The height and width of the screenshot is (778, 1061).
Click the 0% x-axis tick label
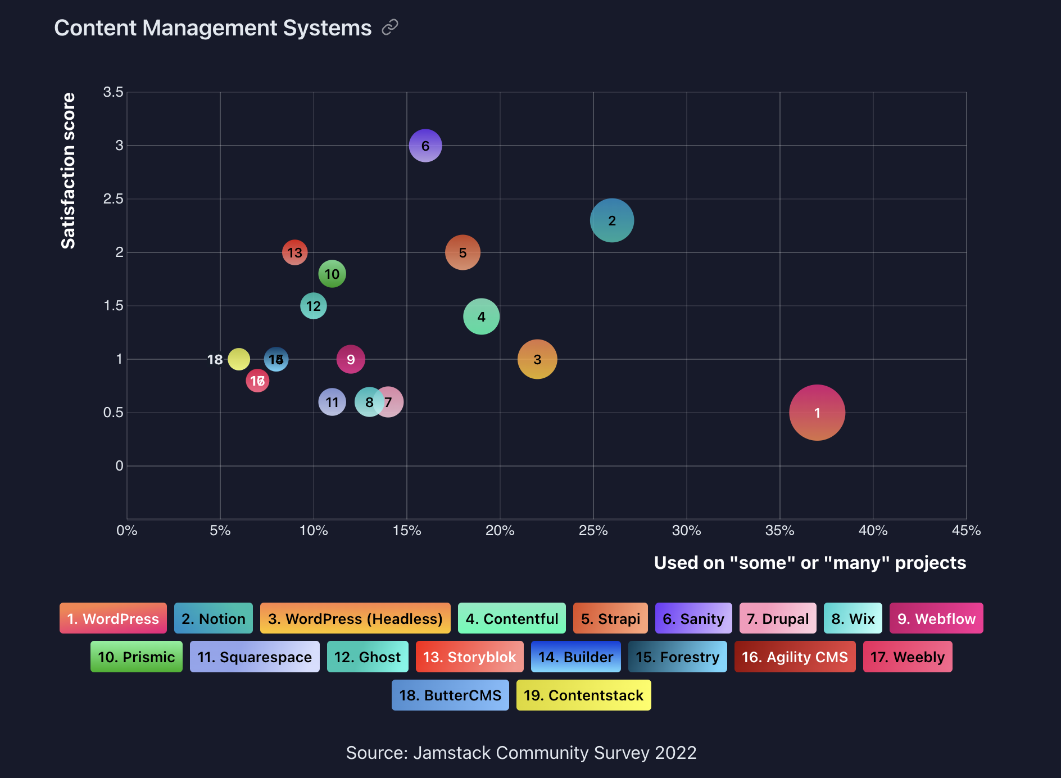[x=127, y=530]
